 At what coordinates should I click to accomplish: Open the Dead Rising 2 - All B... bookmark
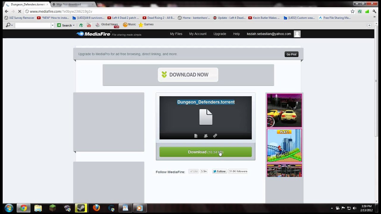click(159, 18)
